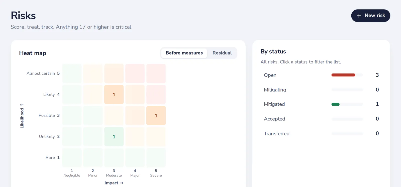Click the 'Possible 3' row label
Screen dimensions: 401x187
click(49, 115)
